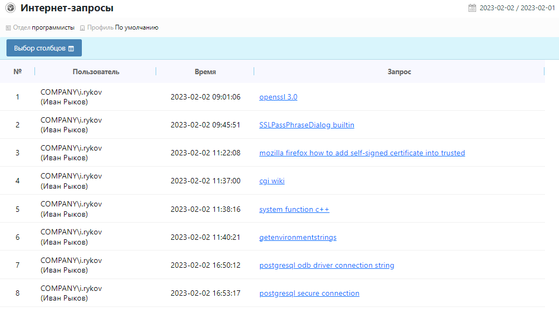Click the Выбор столбцов column chooser button
The image size is (559, 314).
pyautogui.click(x=44, y=48)
